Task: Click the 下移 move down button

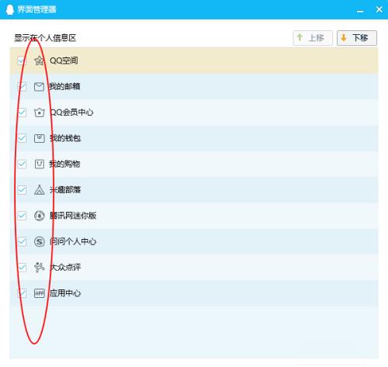Action: [357, 38]
